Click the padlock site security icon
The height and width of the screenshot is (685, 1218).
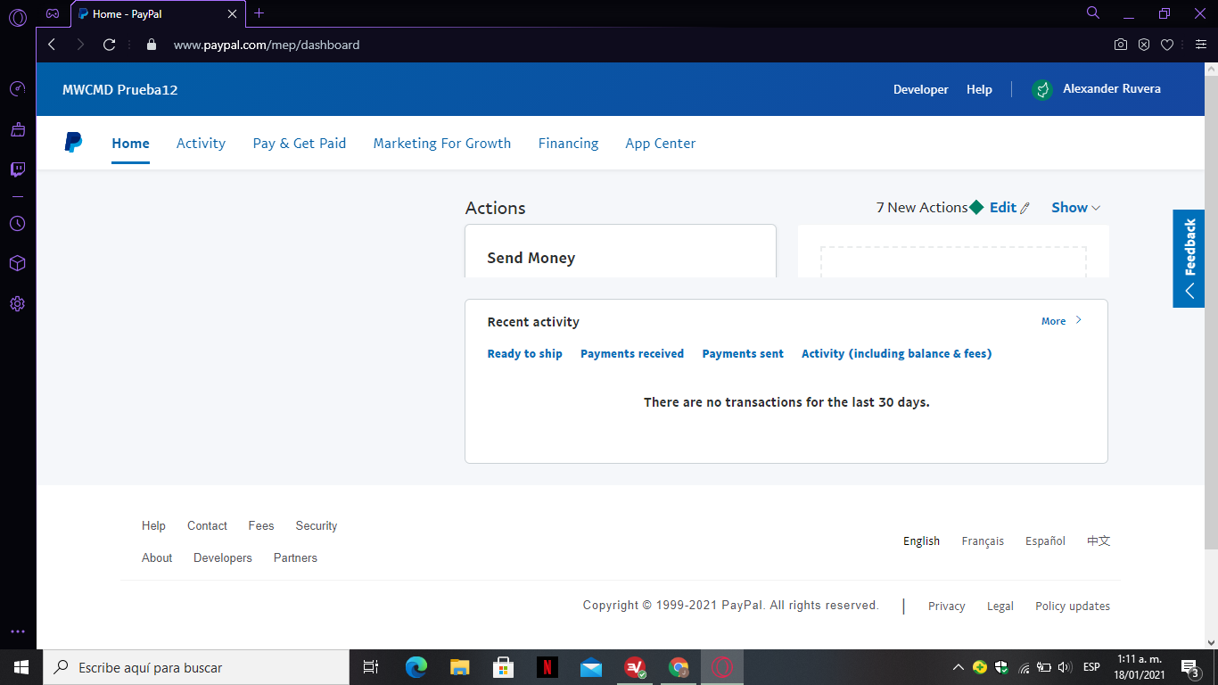[151, 45]
